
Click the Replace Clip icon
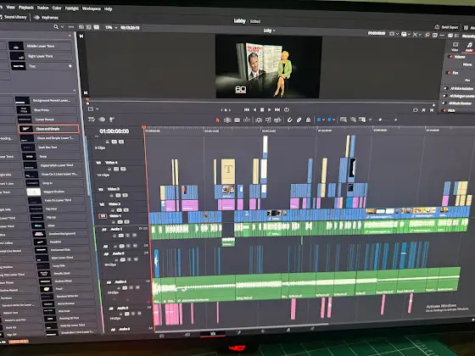tap(278, 120)
